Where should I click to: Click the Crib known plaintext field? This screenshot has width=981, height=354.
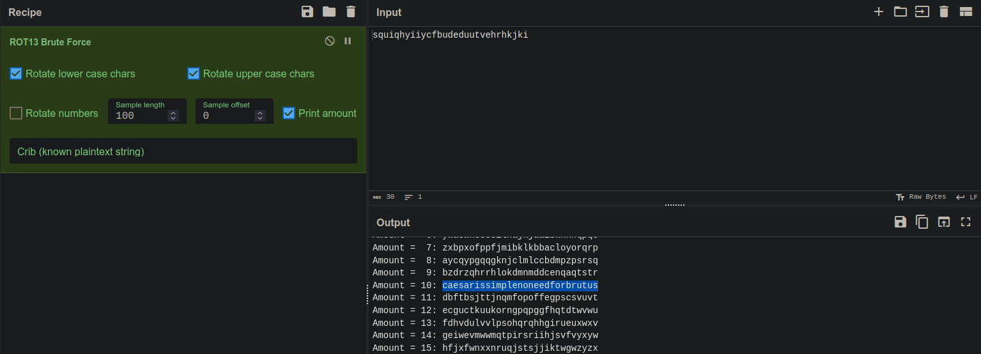coord(183,151)
